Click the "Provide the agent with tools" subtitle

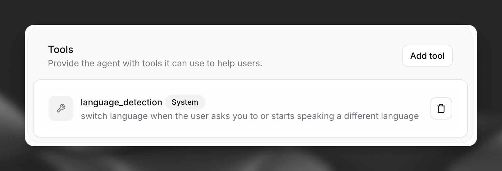click(155, 64)
